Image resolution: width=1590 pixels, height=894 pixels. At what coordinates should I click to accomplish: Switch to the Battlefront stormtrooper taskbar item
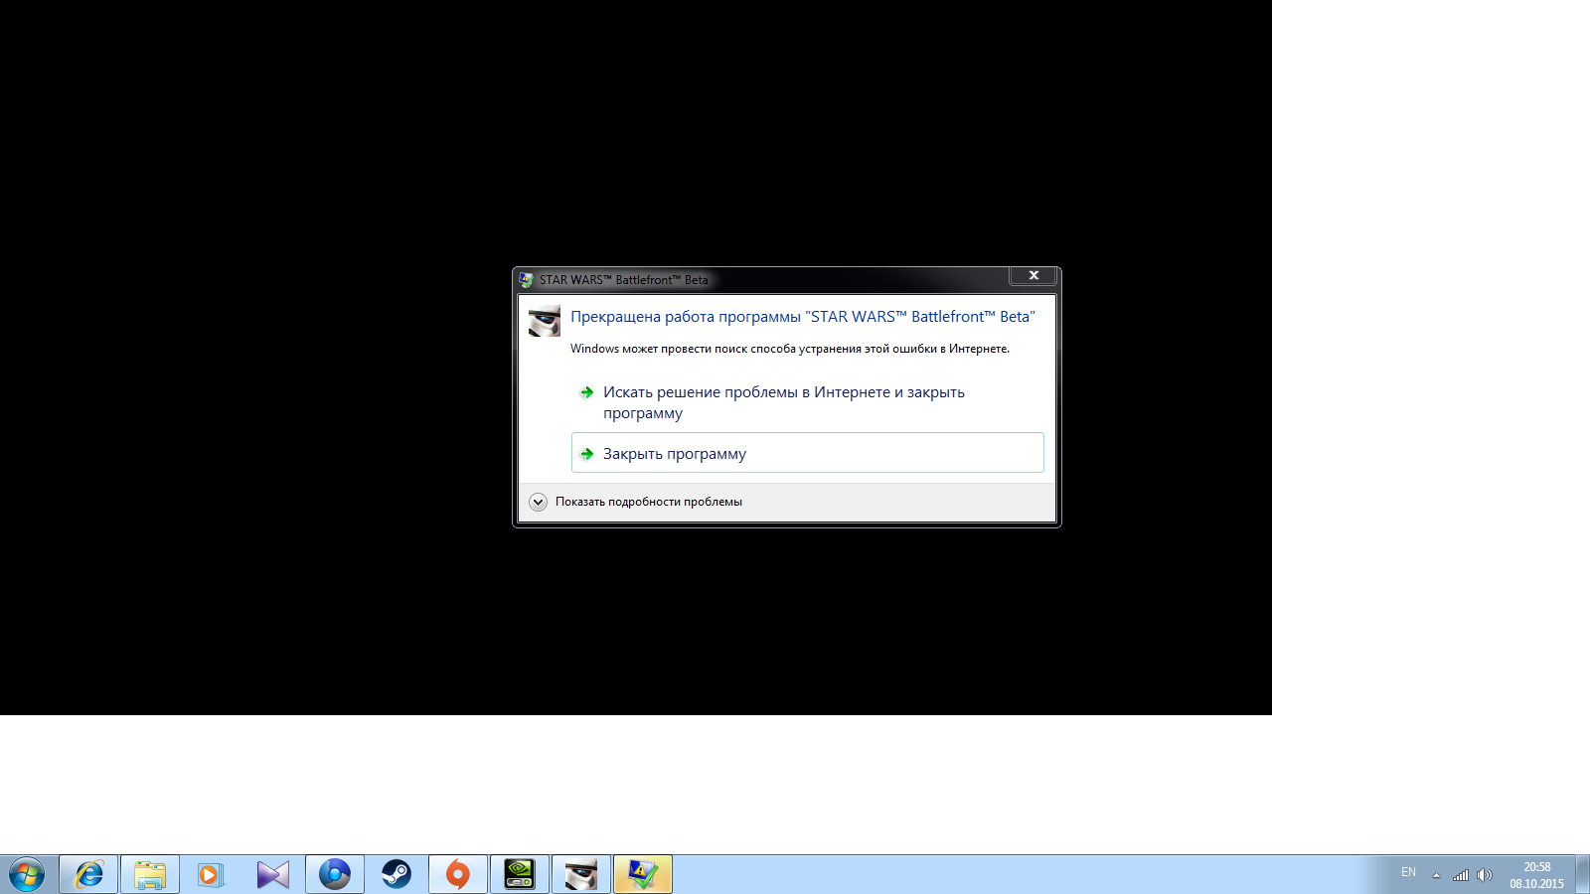click(581, 874)
